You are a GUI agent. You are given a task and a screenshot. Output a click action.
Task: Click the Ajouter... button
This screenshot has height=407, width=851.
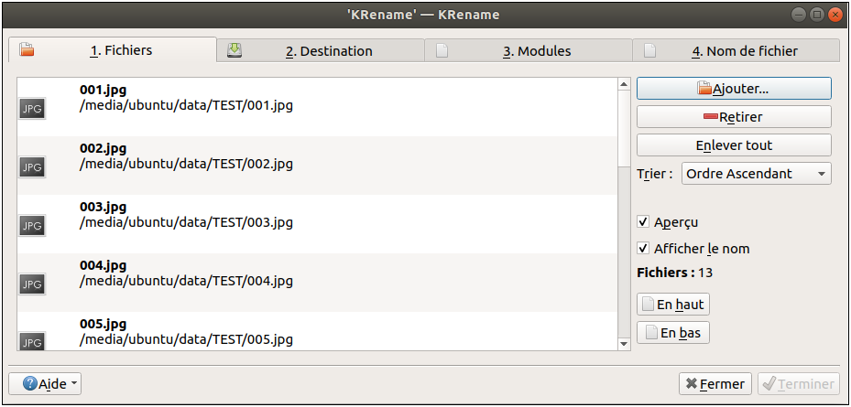click(x=734, y=89)
